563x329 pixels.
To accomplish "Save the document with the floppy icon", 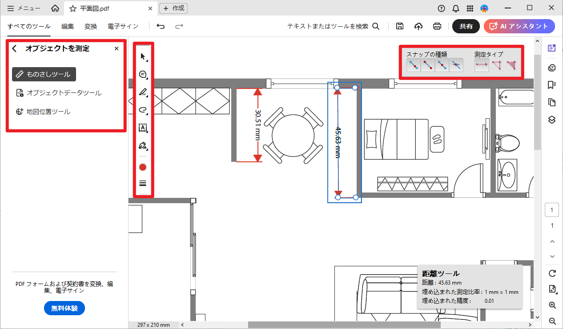I will click(x=400, y=26).
